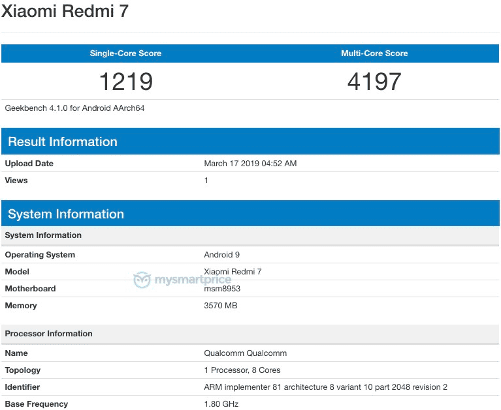Click the Model value Xiaomi Redmi 7
This screenshot has width=501, height=410.
[x=233, y=272]
